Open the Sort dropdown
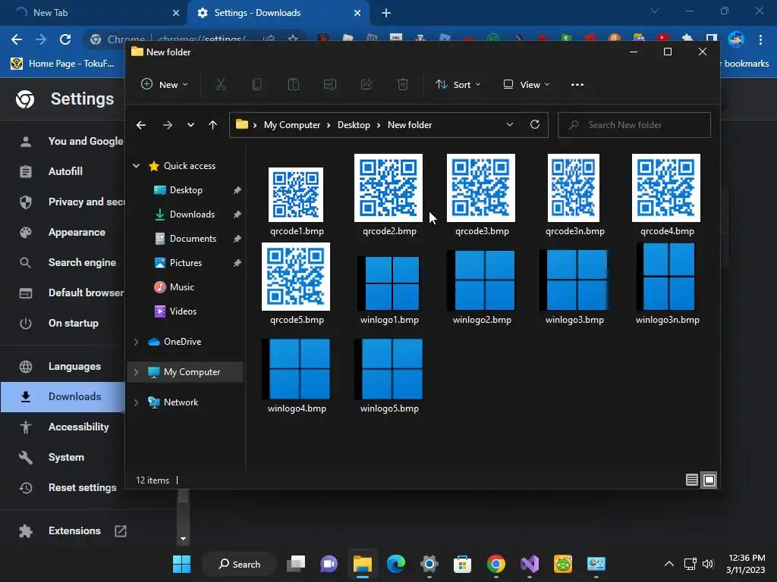This screenshot has height=582, width=777. click(458, 85)
